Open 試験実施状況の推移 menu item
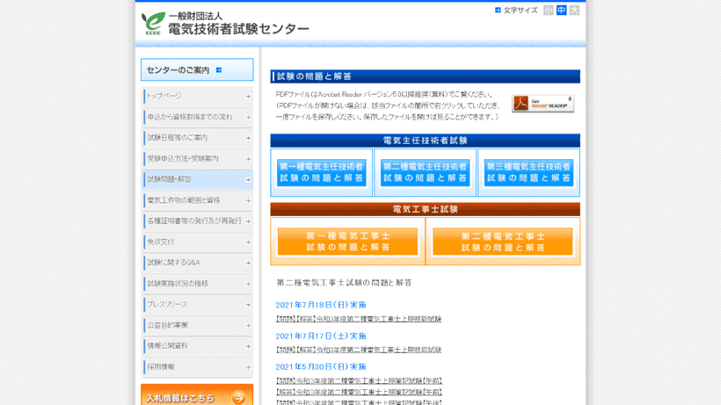The height and width of the screenshot is (405, 721). tap(197, 283)
